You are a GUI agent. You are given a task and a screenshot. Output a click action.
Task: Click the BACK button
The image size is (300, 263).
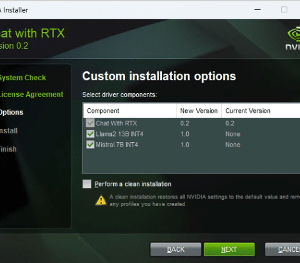[176, 249]
